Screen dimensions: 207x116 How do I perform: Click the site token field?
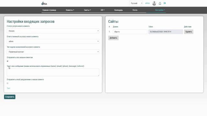(166, 32)
